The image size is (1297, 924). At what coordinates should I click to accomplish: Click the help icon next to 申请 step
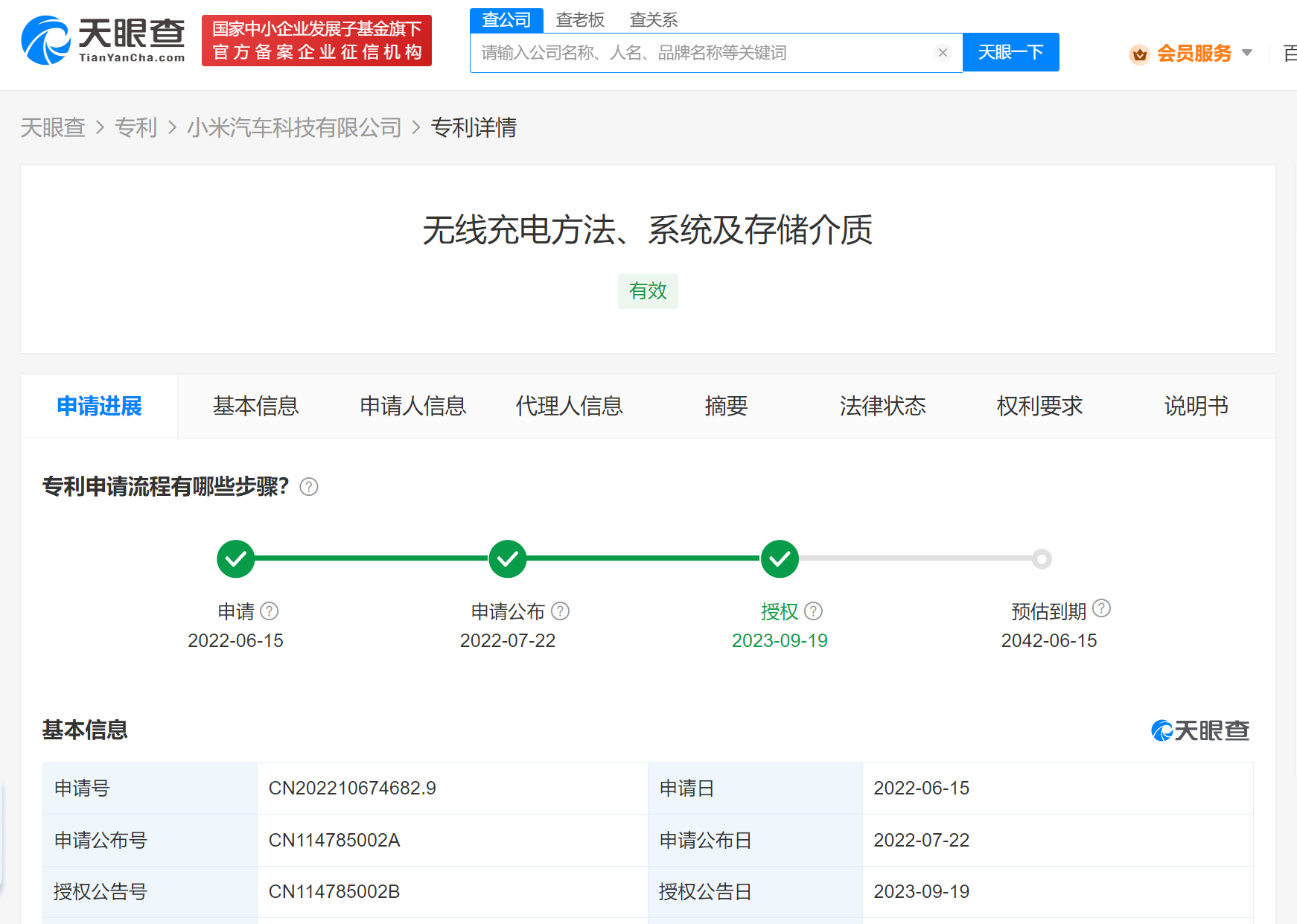[x=270, y=611]
